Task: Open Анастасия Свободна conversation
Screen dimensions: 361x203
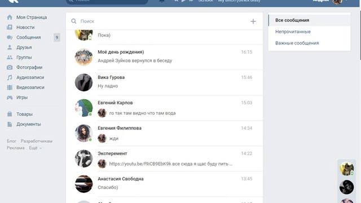Action: [164, 184]
